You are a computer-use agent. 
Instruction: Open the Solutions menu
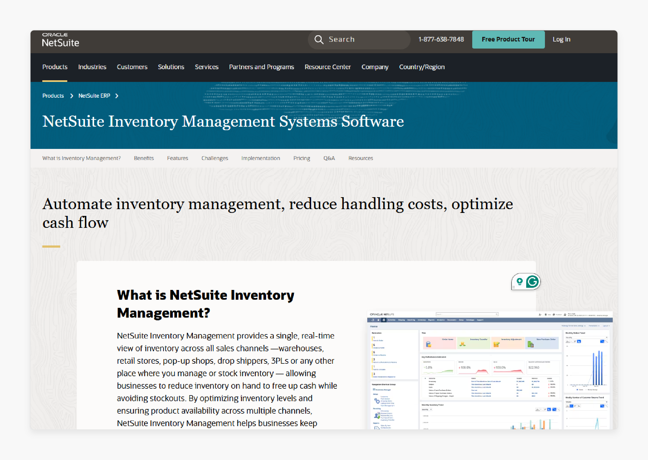(x=171, y=67)
